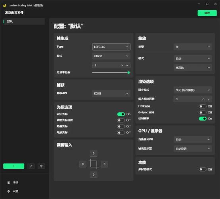Open 输出显示器 dropdown showing 自动设置

coord(193,148)
